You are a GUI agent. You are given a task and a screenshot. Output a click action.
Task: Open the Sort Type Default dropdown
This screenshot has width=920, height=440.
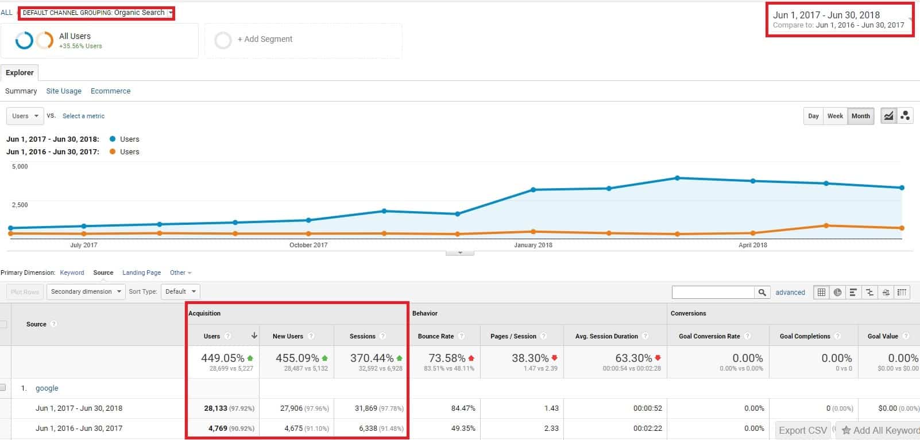[180, 291]
